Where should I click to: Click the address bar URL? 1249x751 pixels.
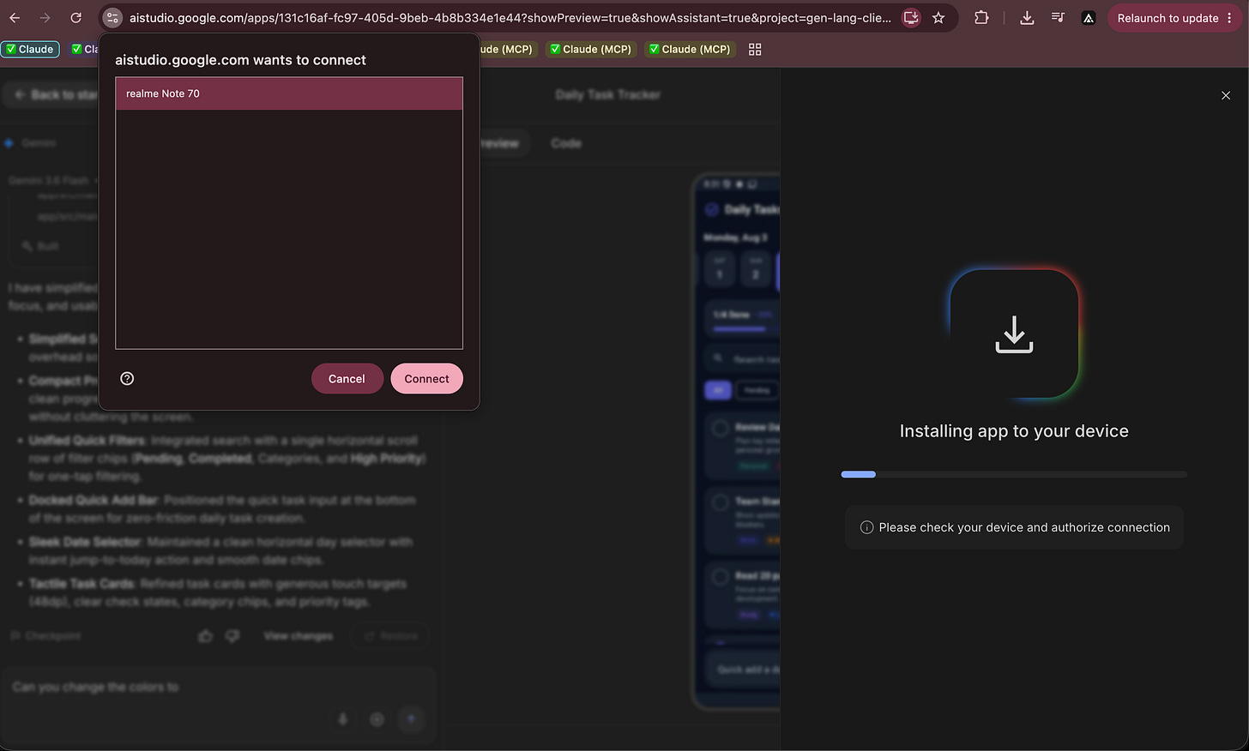(x=510, y=18)
